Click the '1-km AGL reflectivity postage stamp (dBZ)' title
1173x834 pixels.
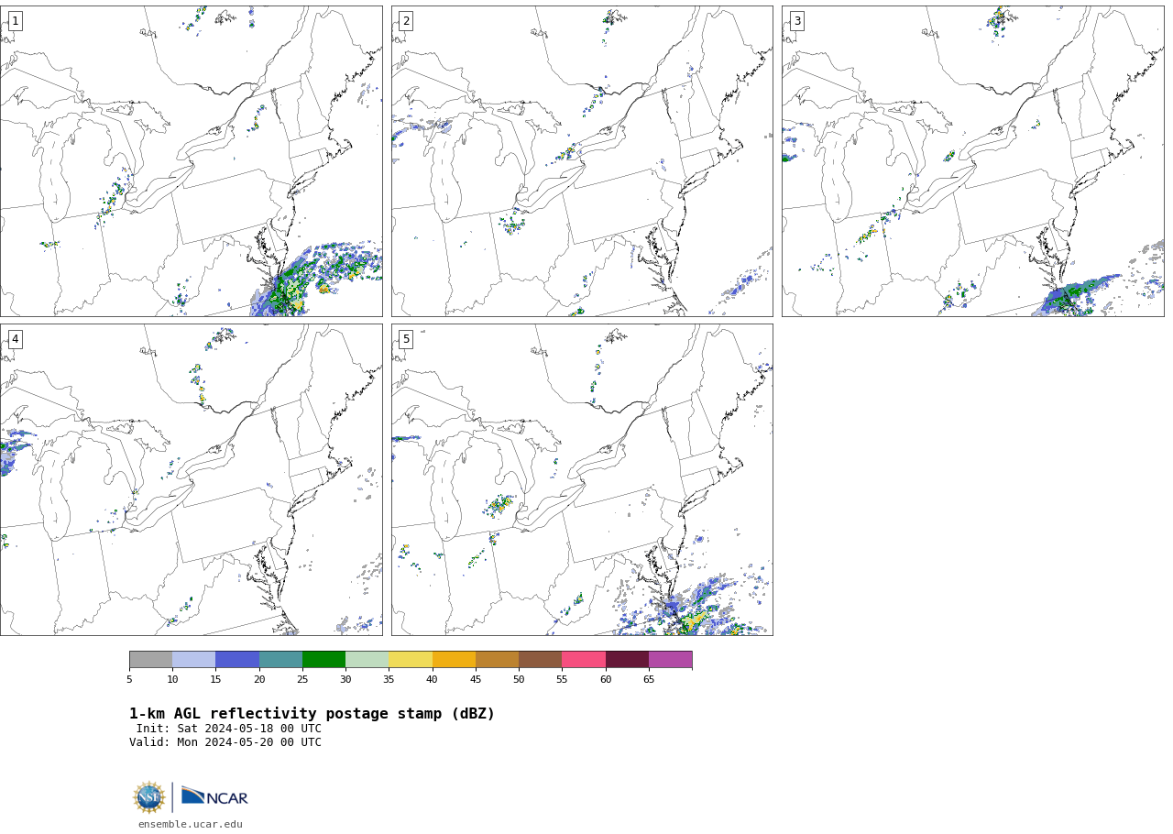[312, 714]
